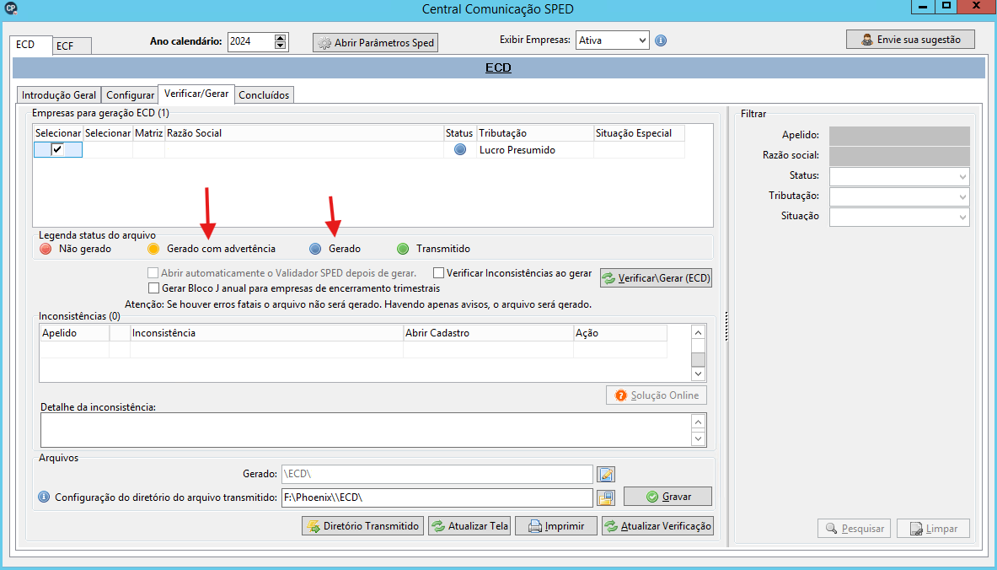Switch to the ECF tab

pyautogui.click(x=71, y=46)
